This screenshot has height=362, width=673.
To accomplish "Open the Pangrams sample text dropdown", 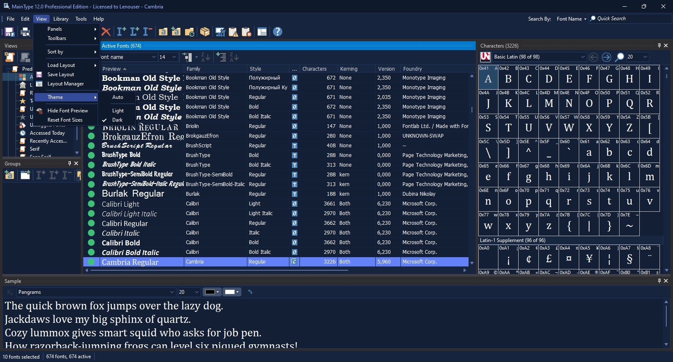I will click(172, 292).
